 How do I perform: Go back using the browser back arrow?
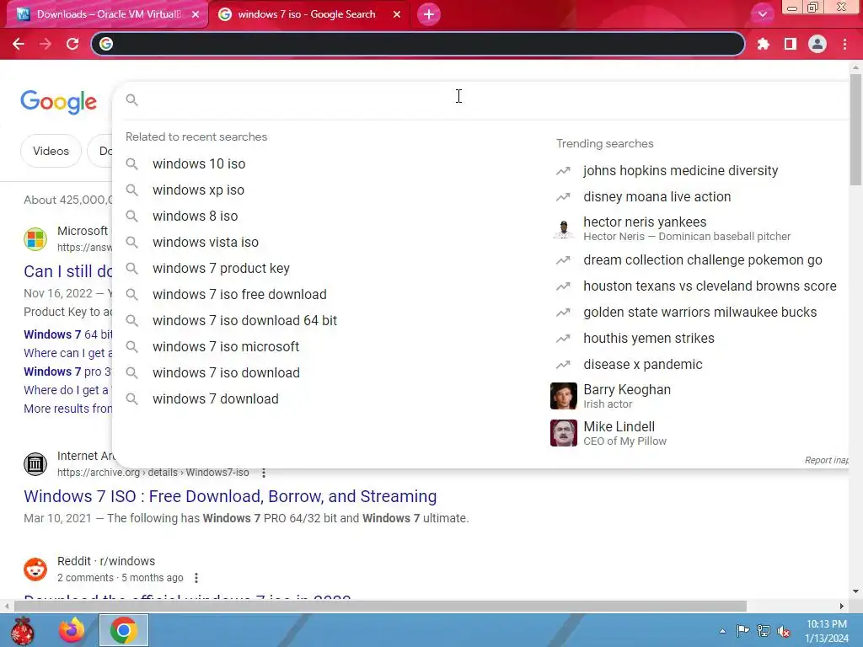(19, 44)
